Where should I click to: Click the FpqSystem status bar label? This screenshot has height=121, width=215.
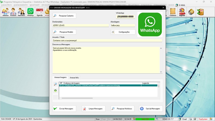pyautogui.click(x=203, y=119)
